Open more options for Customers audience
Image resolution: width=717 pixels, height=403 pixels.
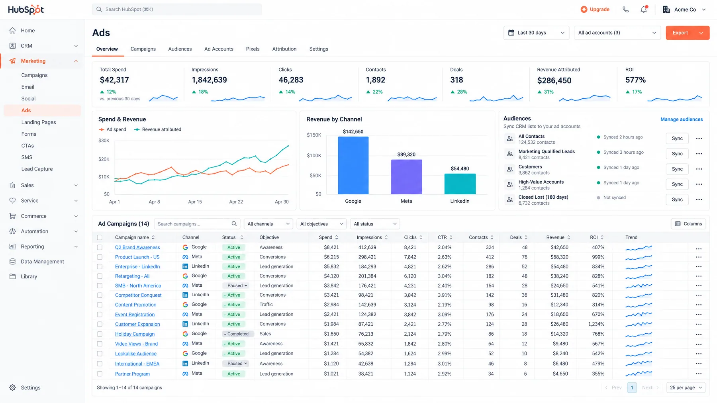[x=699, y=169]
